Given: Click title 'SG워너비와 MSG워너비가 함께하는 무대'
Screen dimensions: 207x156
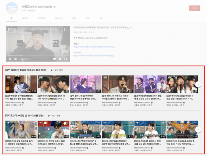Looking at the screenshot, I should tap(83, 97).
